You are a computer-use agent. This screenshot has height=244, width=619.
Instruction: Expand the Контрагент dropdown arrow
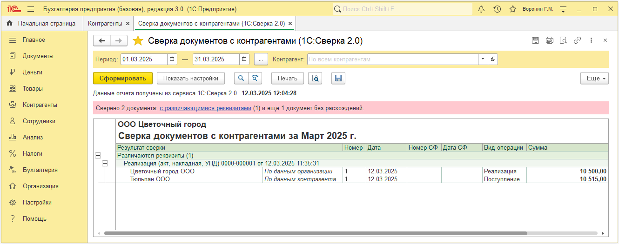pos(483,59)
